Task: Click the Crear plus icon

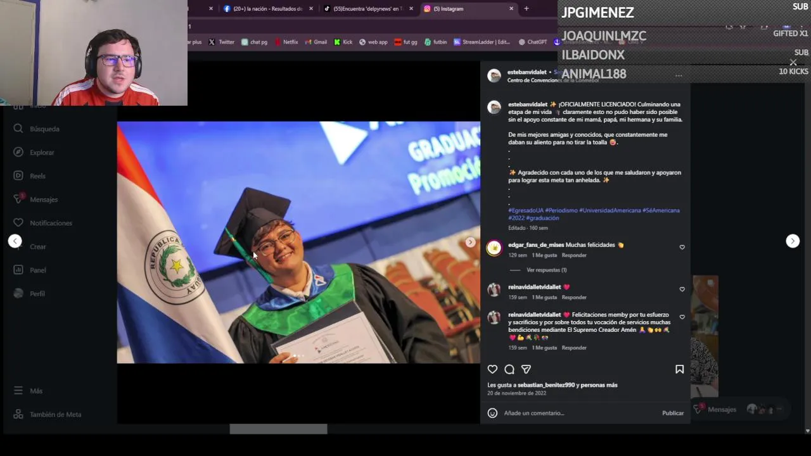Action: point(18,246)
